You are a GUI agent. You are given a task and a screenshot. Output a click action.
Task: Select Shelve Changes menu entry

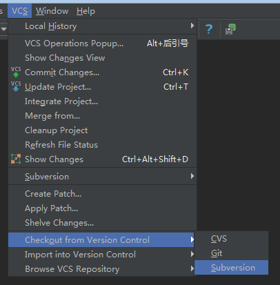tap(102, 223)
